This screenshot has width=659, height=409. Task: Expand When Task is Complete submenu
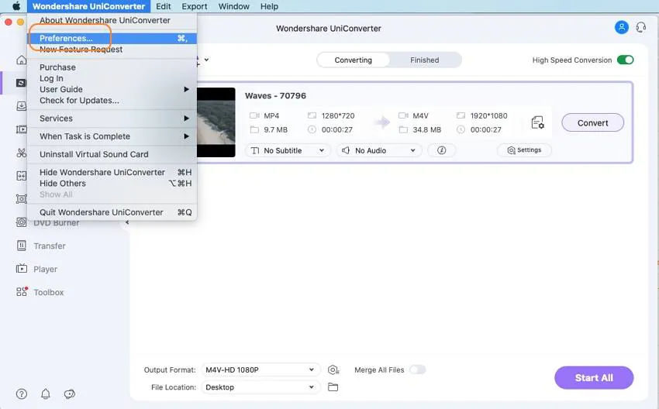112,136
